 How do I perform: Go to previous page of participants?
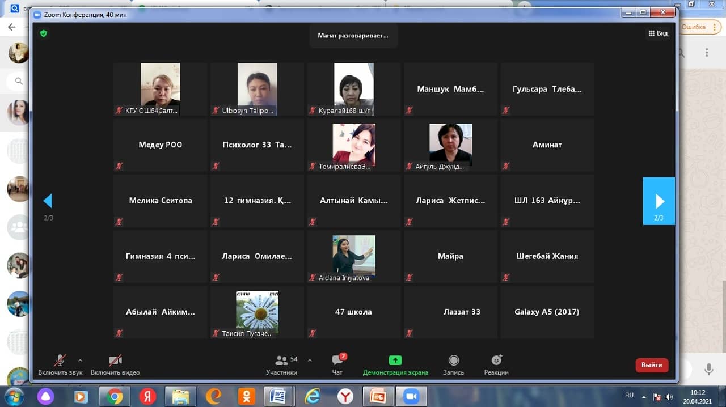[x=48, y=201]
